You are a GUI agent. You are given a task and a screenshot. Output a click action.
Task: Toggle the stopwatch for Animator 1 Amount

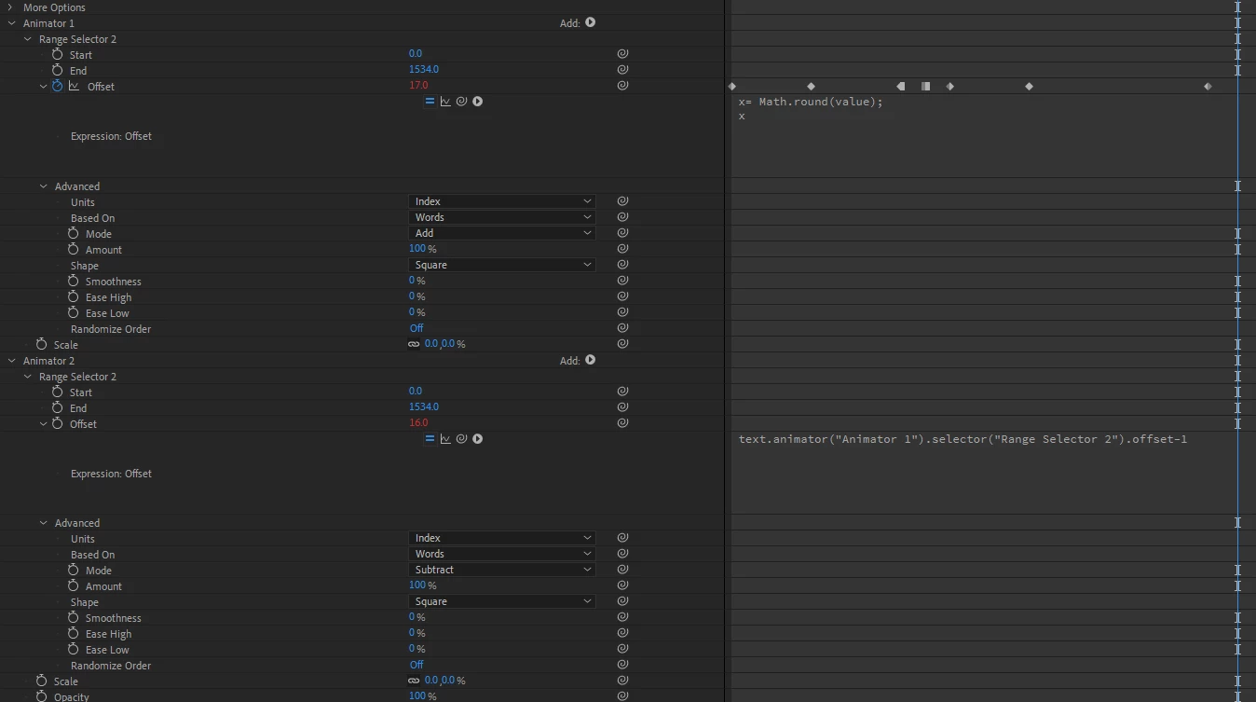point(74,249)
